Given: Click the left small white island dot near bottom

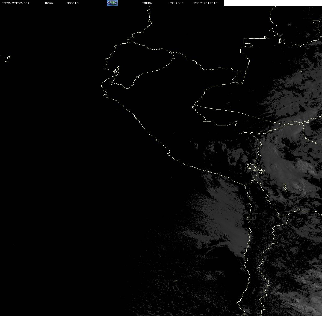Looking at the screenshot, I should pos(159,281).
